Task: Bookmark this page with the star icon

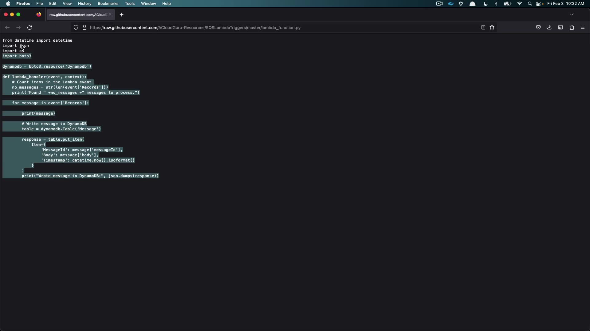Action: pyautogui.click(x=492, y=28)
